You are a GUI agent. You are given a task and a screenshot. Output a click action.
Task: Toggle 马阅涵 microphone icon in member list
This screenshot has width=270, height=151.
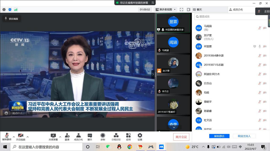(x=260, y=28)
